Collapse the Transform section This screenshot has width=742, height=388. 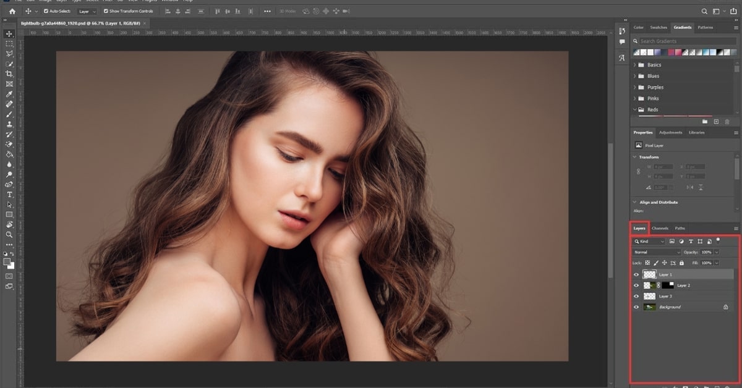(x=635, y=157)
